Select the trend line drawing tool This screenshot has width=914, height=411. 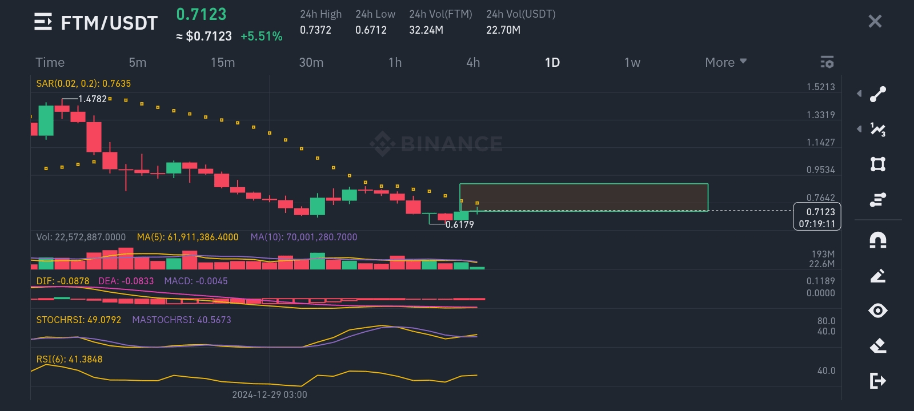[878, 94]
